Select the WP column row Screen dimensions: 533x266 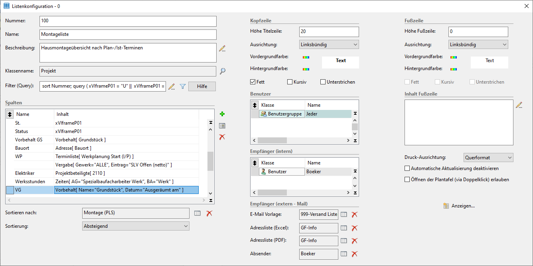click(x=103, y=156)
